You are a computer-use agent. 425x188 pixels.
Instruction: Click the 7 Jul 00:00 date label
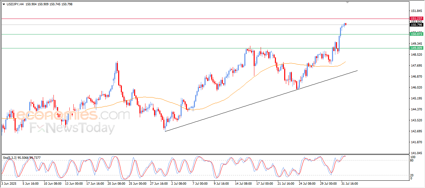tap(200, 183)
